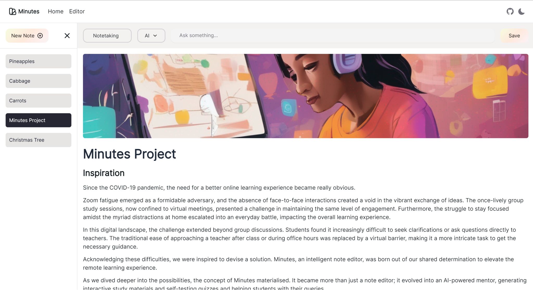Open the Pineapples note

[x=38, y=61]
